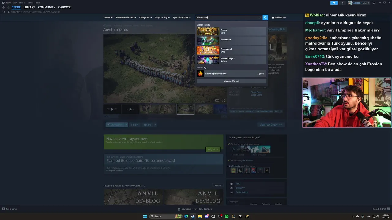Open the taskbar Search box
Image resolution: width=392 pixels, height=220 pixels.
(165, 216)
